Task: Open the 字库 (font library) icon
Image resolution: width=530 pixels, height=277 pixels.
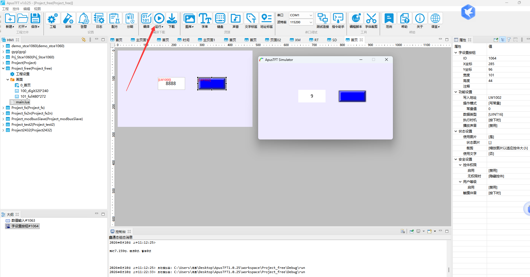Action: click(205, 19)
